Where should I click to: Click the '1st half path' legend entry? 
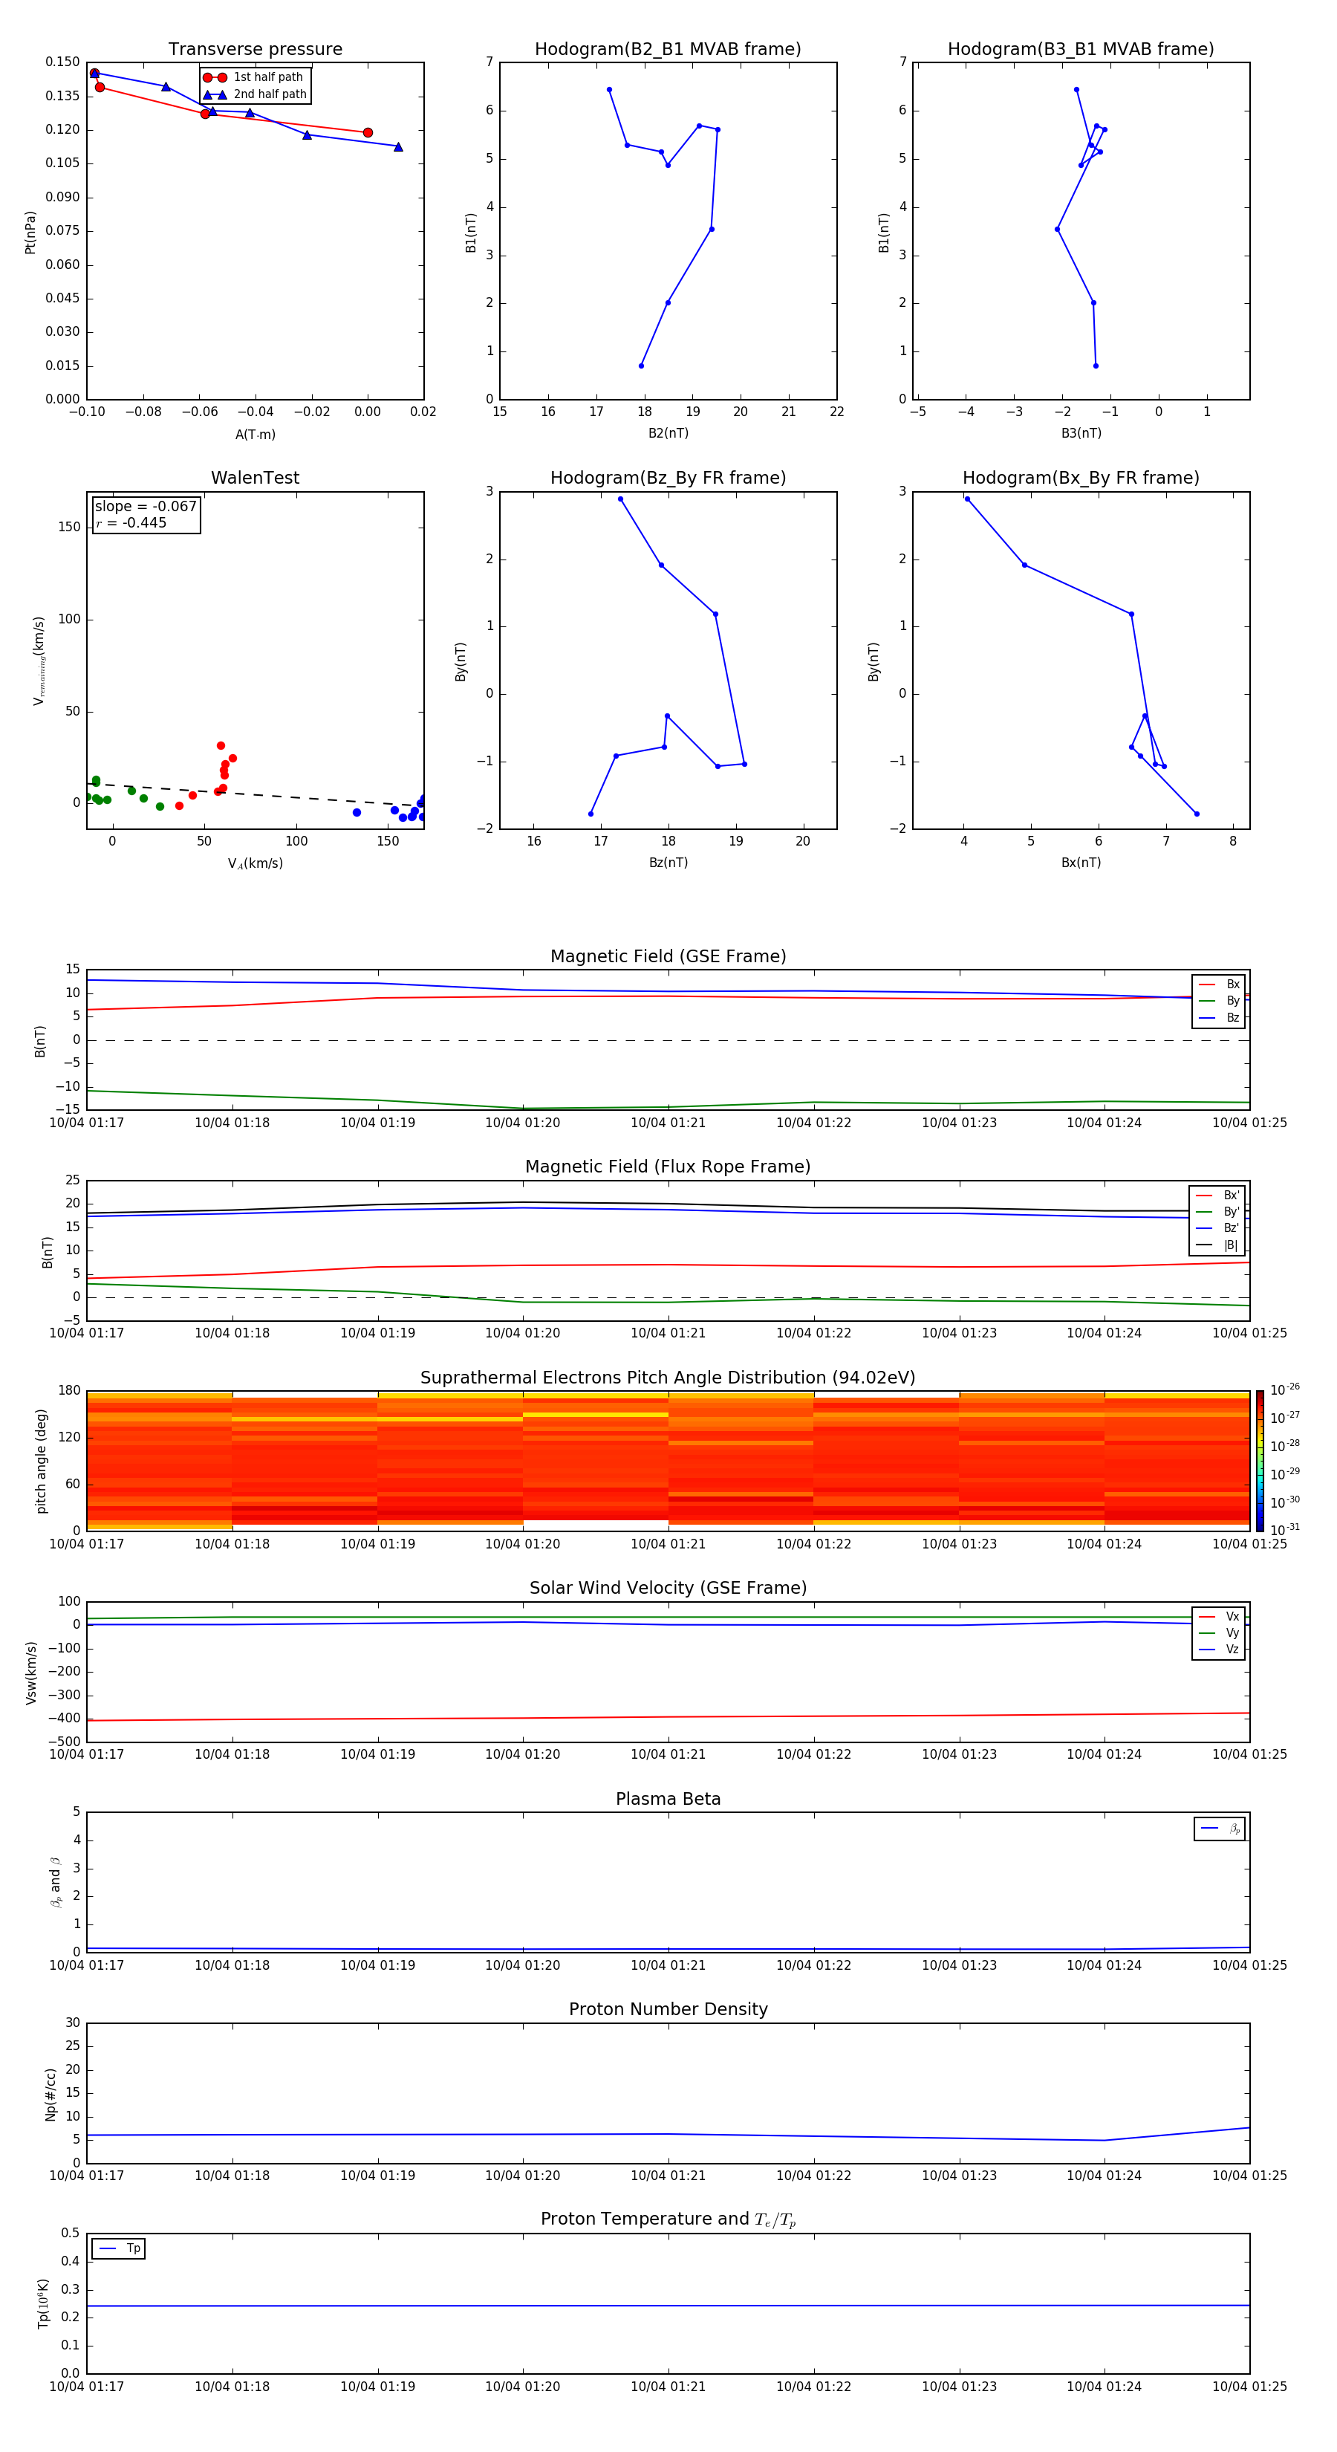253,77
